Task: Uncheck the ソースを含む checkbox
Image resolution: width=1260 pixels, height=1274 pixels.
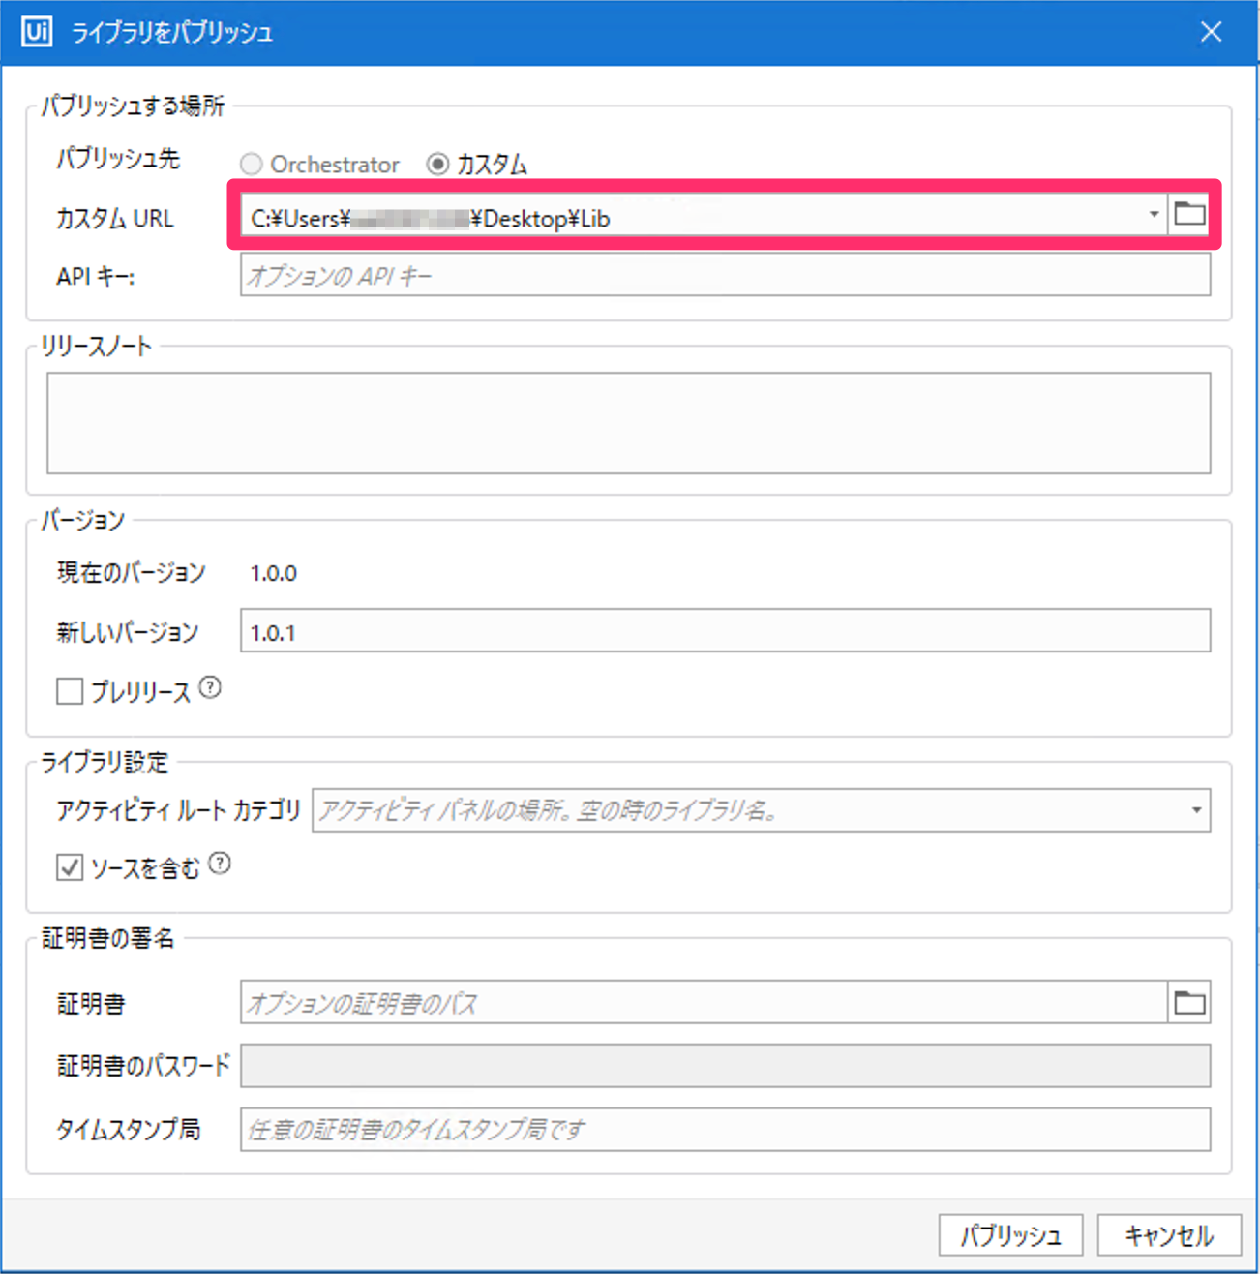Action: pos(70,867)
